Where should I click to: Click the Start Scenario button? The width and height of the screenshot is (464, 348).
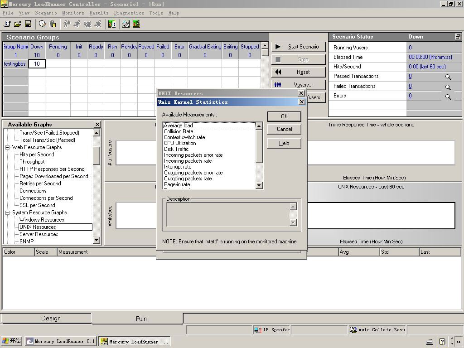298,47
